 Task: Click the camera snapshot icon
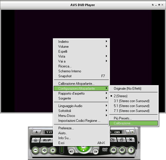(x=113, y=140)
